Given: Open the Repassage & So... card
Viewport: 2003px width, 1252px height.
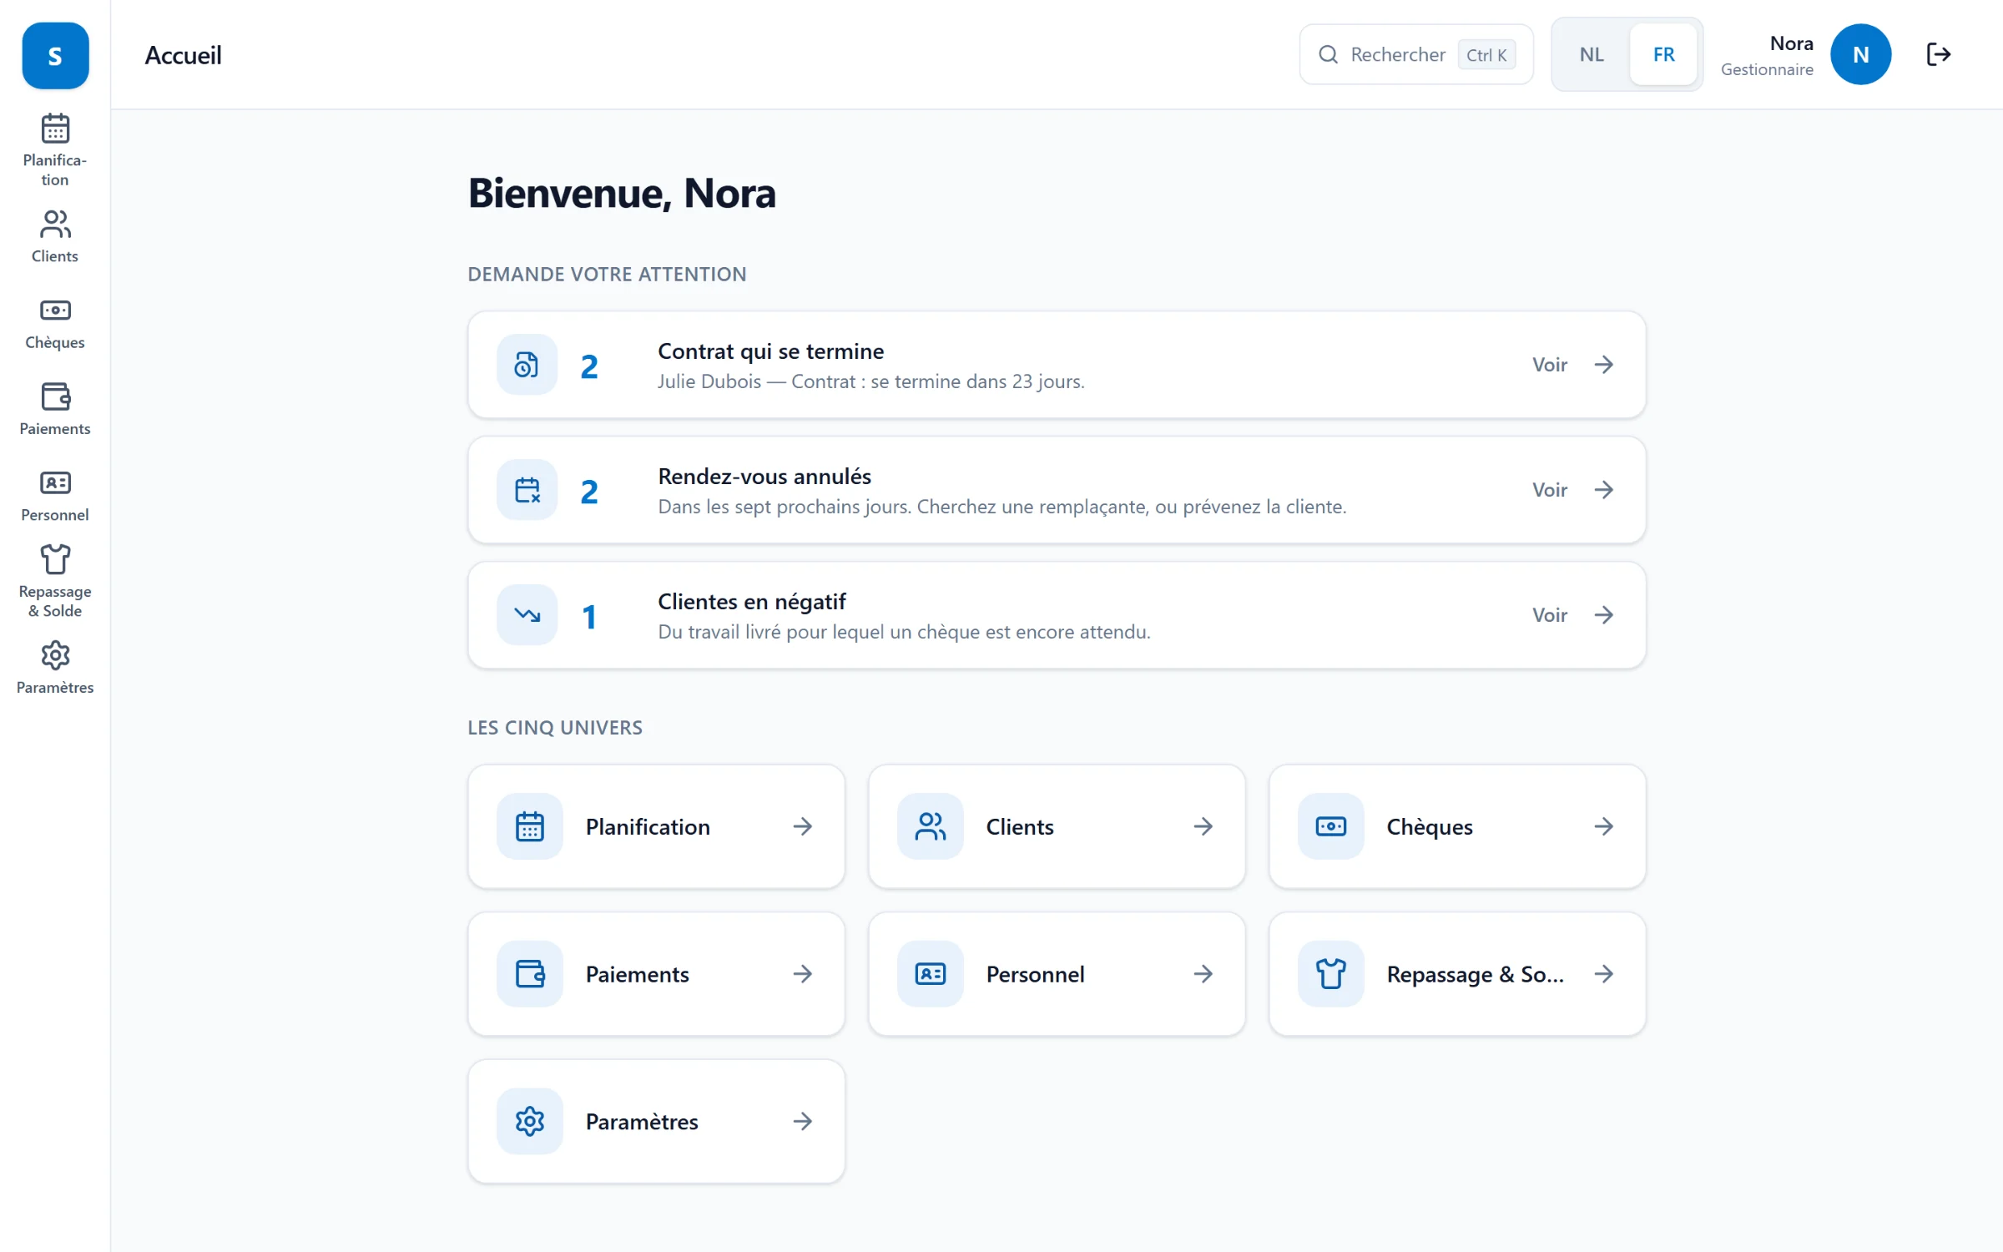Looking at the screenshot, I should coord(1458,974).
